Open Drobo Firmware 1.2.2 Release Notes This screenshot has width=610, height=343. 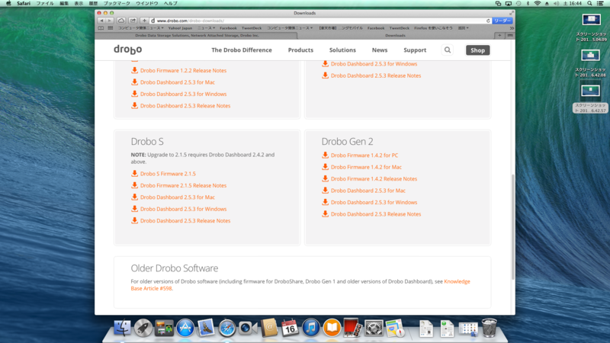[x=183, y=70]
